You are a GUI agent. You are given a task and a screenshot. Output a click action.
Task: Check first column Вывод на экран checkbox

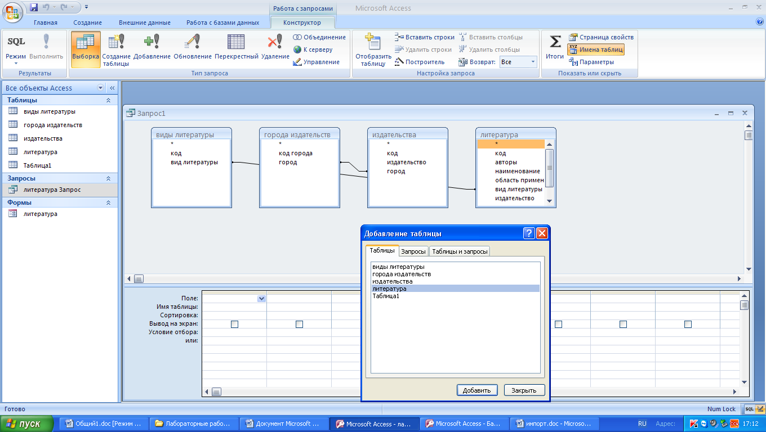click(234, 324)
